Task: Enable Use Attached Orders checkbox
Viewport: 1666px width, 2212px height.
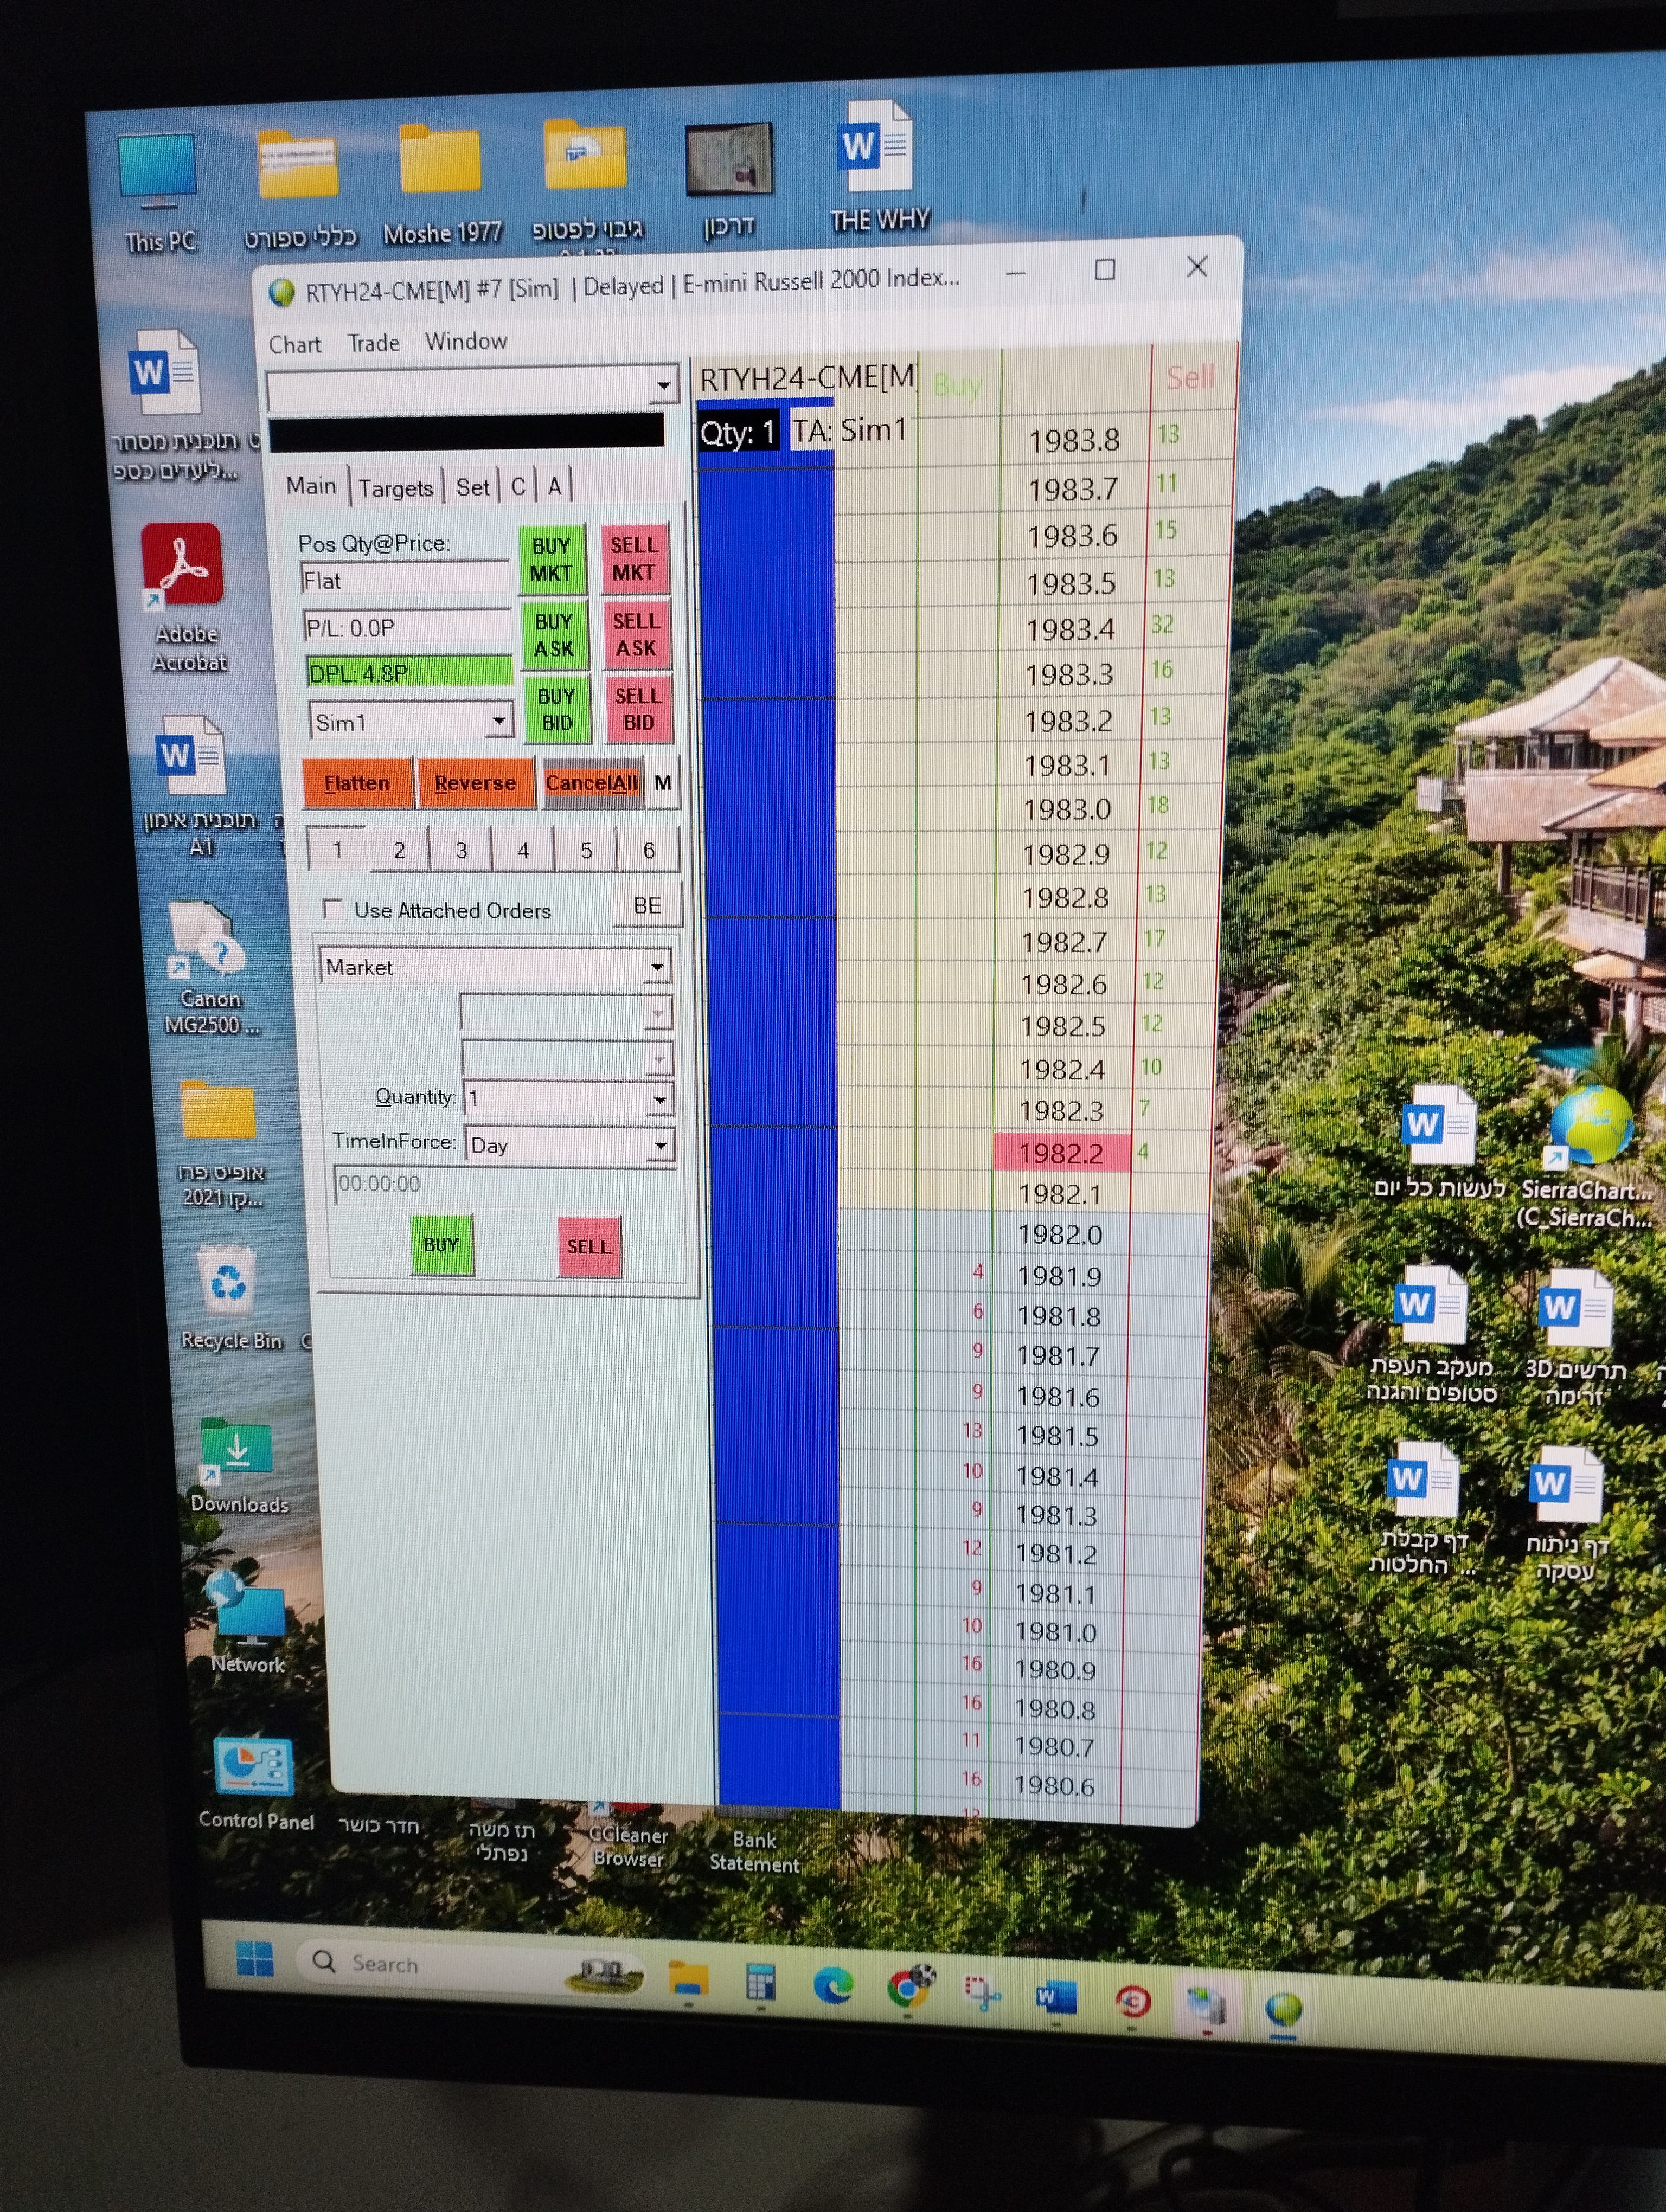Action: click(x=333, y=909)
